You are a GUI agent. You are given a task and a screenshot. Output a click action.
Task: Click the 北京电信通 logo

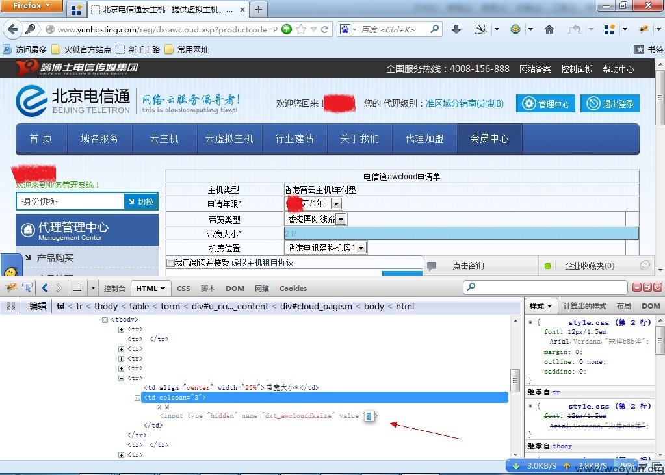point(73,101)
